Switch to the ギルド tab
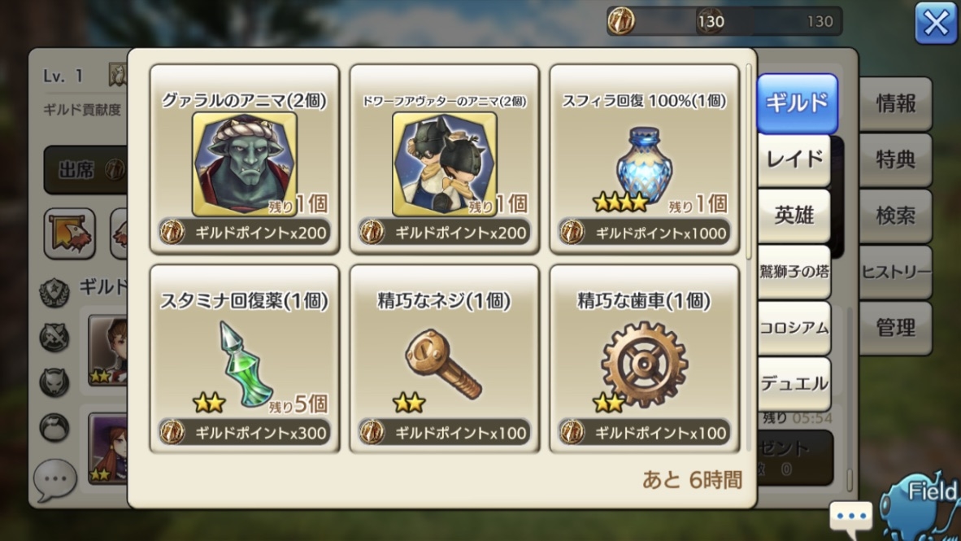The image size is (961, 541). (x=797, y=103)
